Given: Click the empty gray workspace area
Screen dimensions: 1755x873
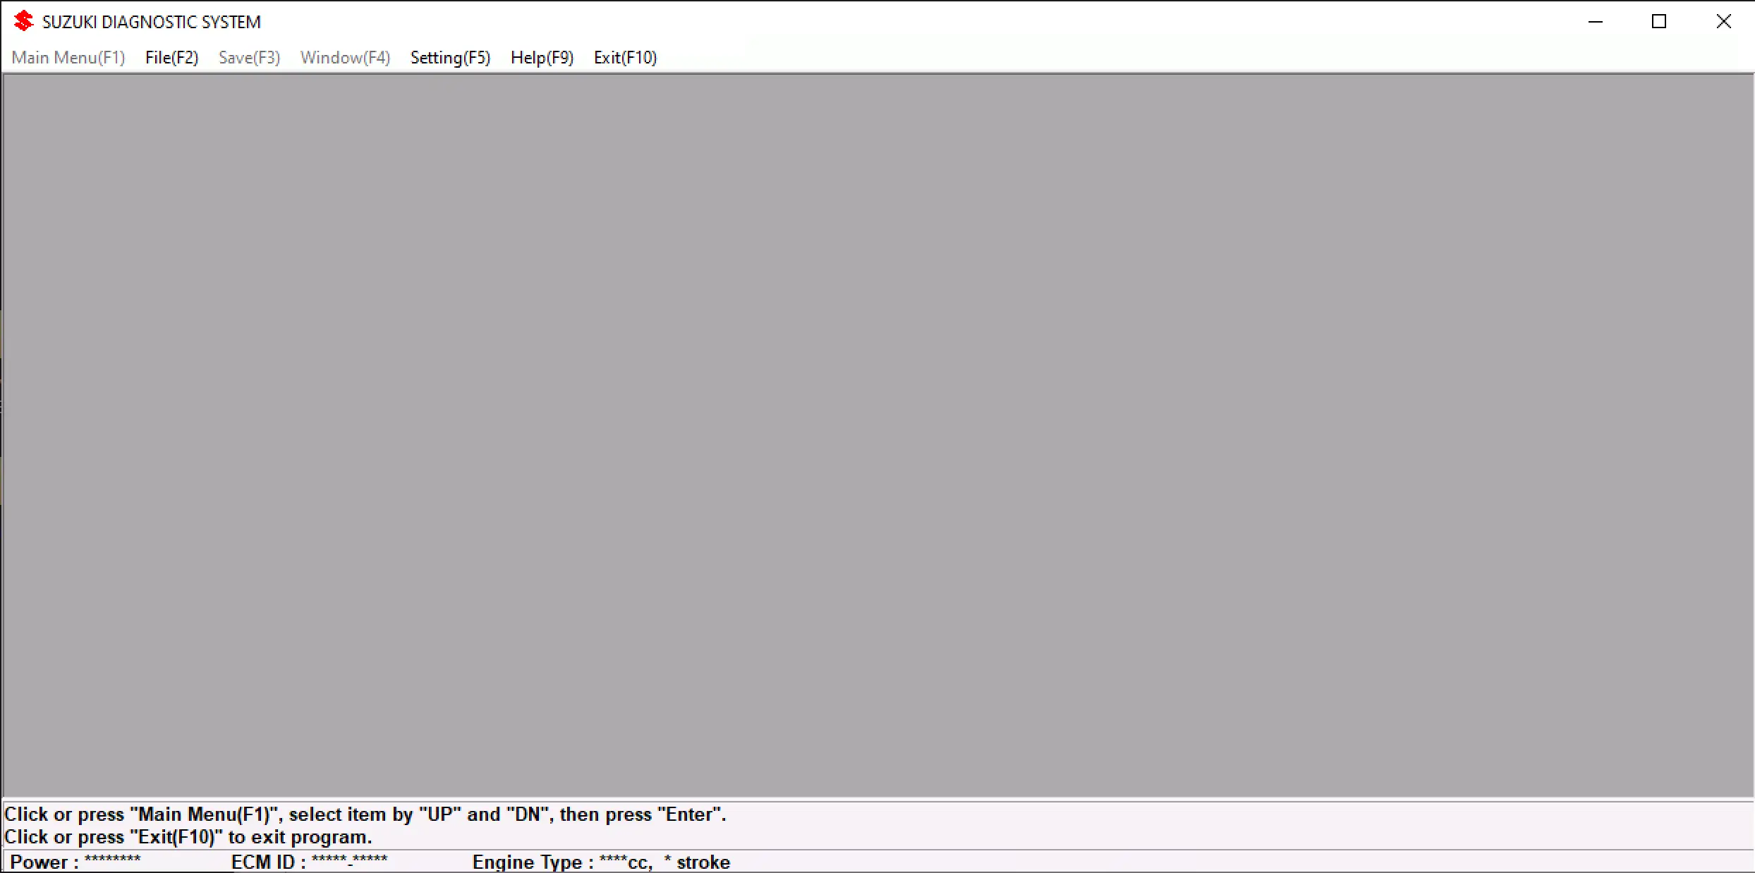Looking at the screenshot, I should [877, 434].
